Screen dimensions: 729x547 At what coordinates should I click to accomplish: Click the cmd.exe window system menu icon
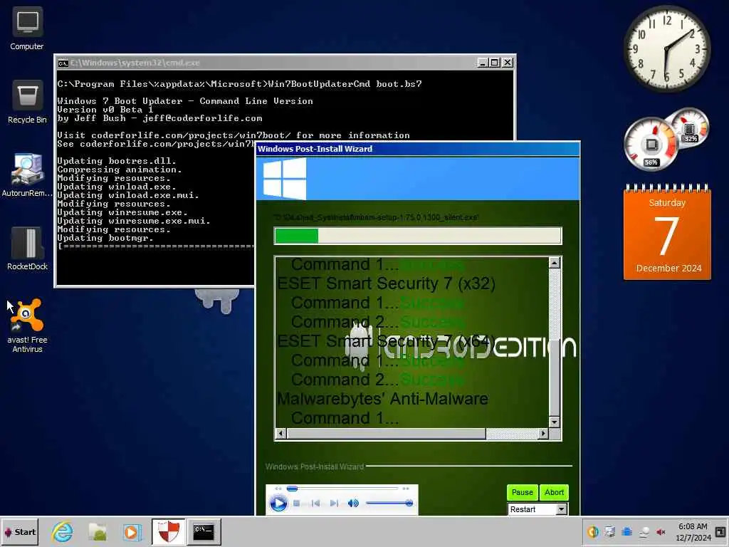(63, 63)
